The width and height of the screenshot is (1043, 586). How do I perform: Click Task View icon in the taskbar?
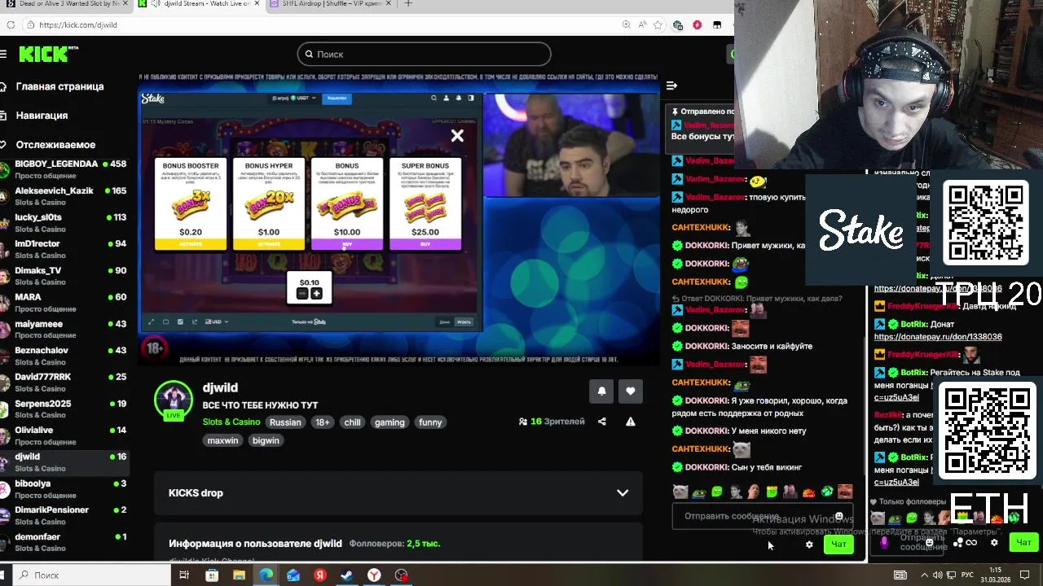(x=184, y=575)
